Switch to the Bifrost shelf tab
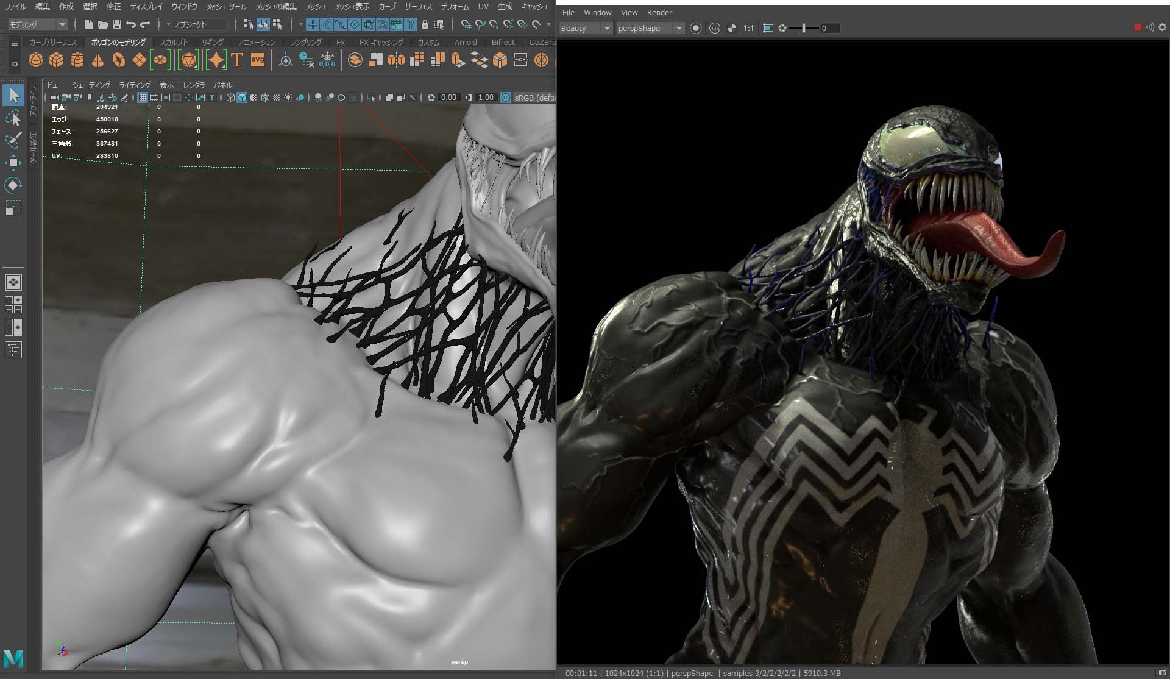1170x679 pixels. [x=503, y=42]
